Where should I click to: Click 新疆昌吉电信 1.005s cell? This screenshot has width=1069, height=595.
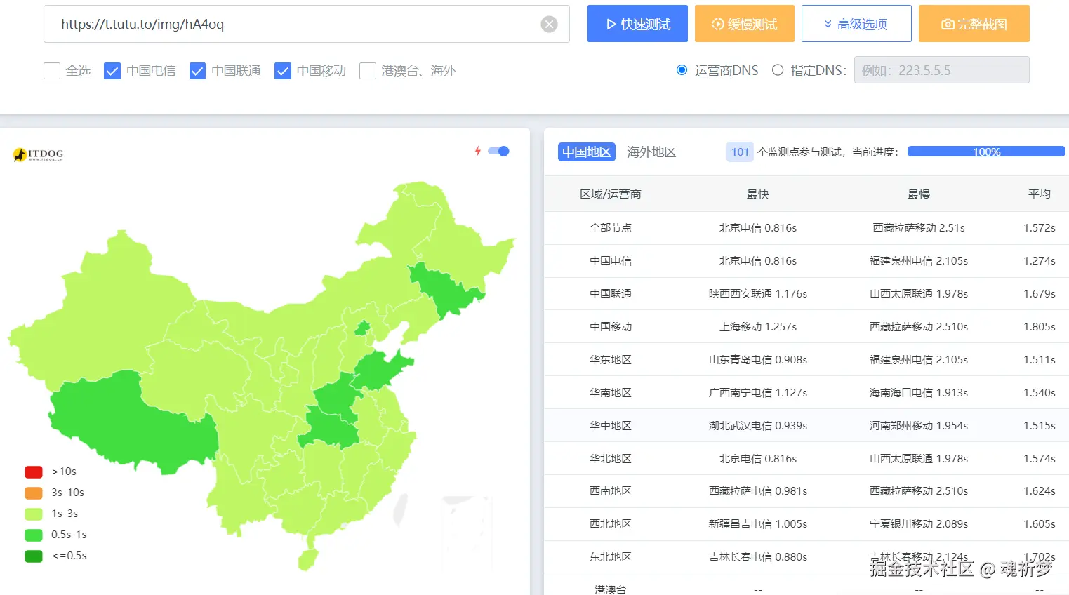pos(758,524)
